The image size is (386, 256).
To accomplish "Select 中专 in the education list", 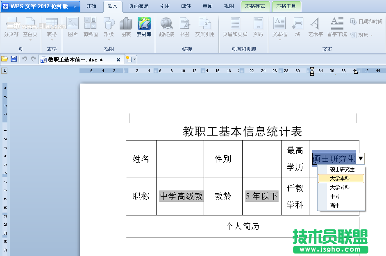I will [335, 197].
